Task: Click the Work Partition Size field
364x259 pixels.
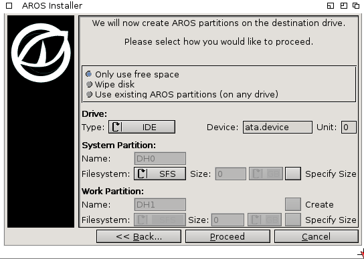Action: [227, 220]
